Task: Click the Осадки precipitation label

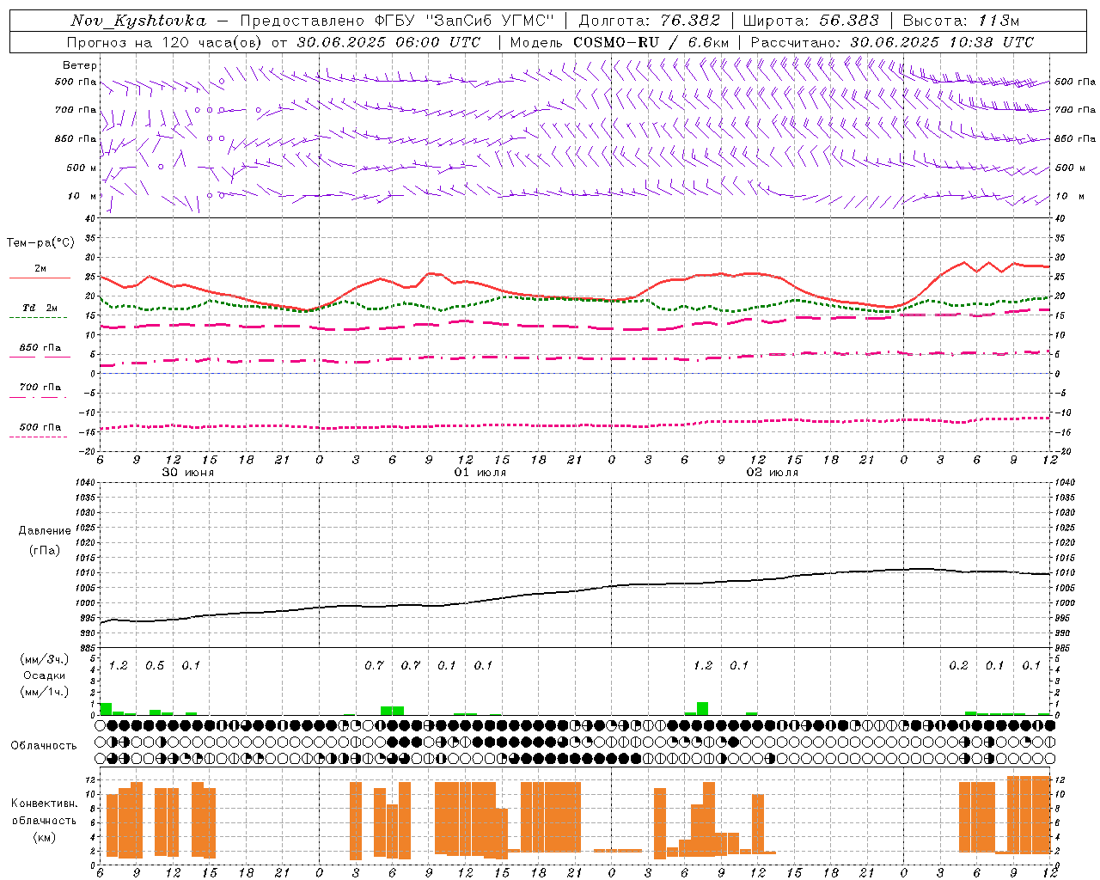Action: (x=45, y=675)
